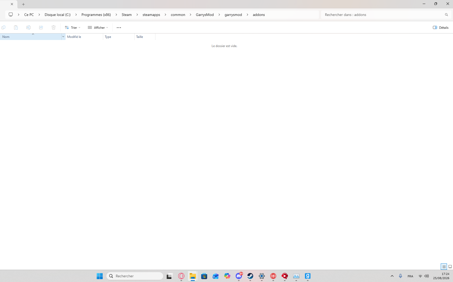Go to the GarrysMod breadcrumb folder
The height and width of the screenshot is (282, 453).
205,15
